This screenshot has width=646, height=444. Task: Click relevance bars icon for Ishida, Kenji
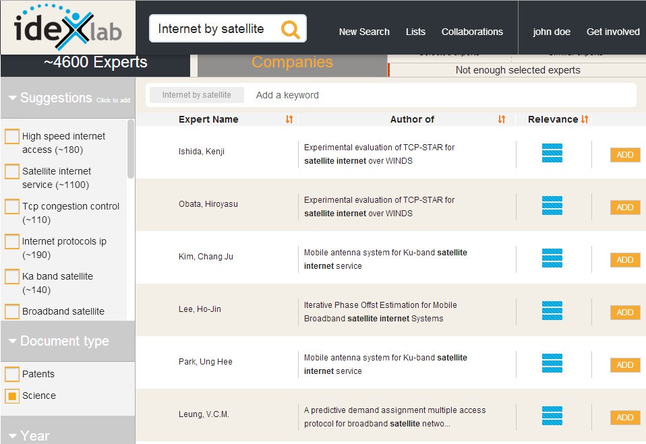552,153
